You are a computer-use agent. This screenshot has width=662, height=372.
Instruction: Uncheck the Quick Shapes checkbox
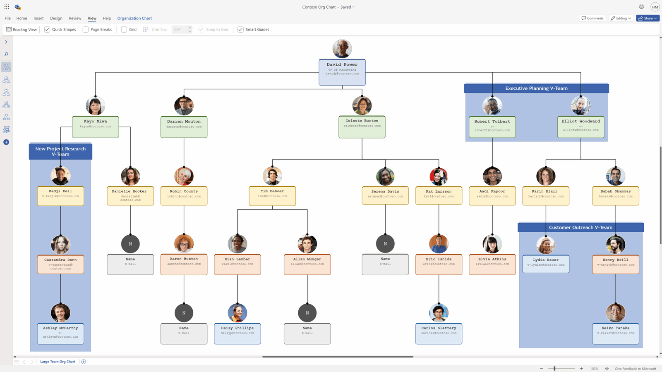pyautogui.click(x=47, y=29)
